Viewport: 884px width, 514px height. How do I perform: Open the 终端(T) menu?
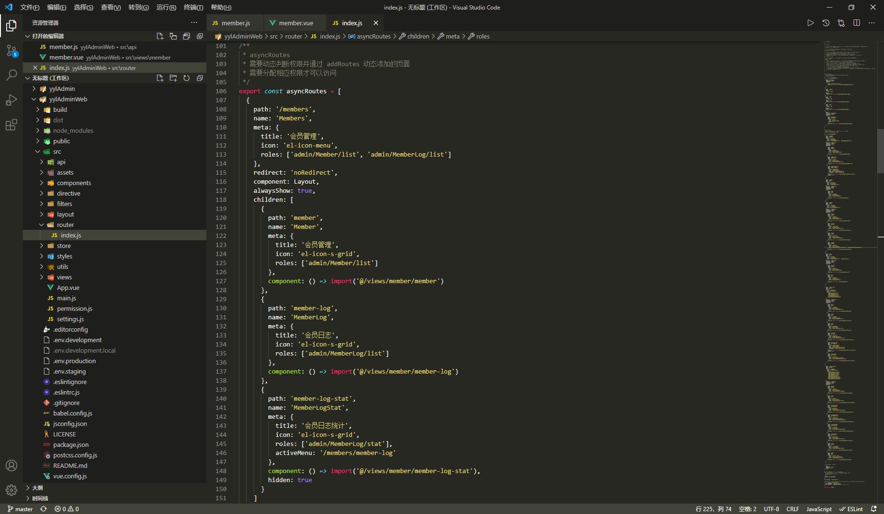[193, 7]
